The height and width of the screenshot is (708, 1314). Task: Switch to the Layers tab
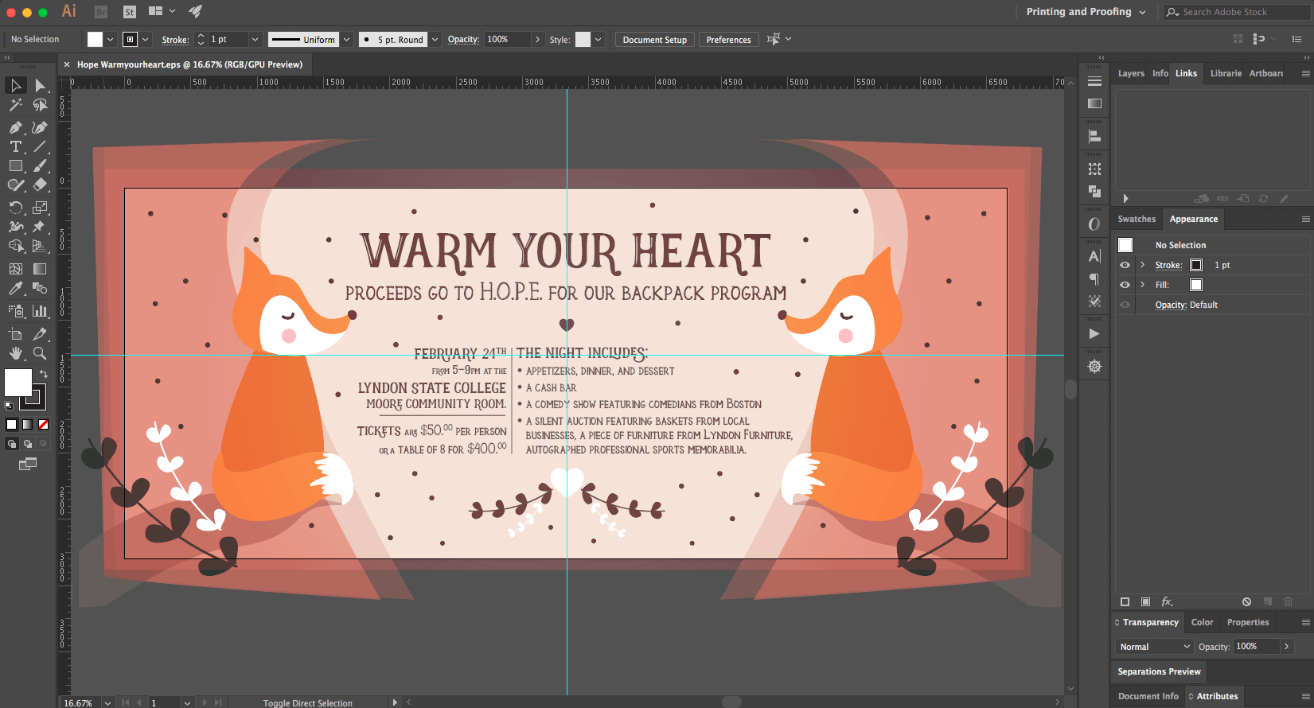click(1131, 73)
